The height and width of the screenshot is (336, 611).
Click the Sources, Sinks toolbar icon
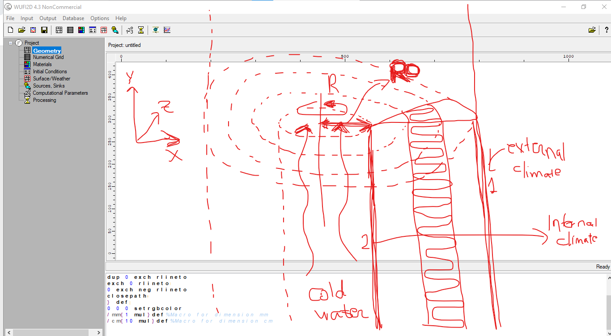point(115,30)
